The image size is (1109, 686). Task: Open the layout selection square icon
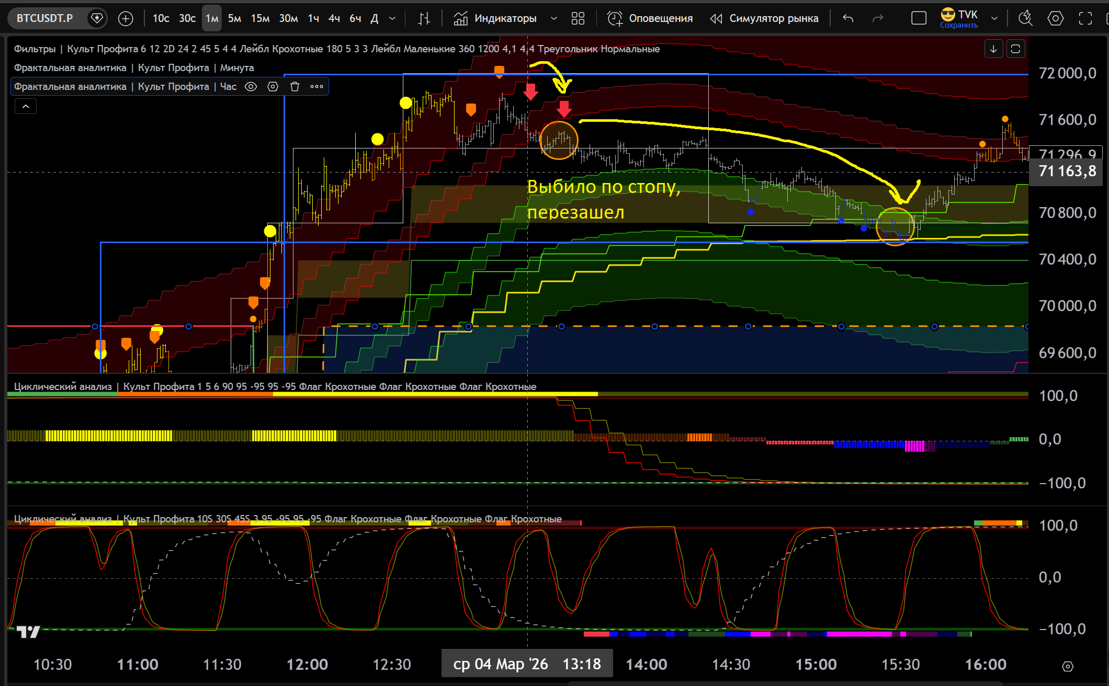(919, 19)
